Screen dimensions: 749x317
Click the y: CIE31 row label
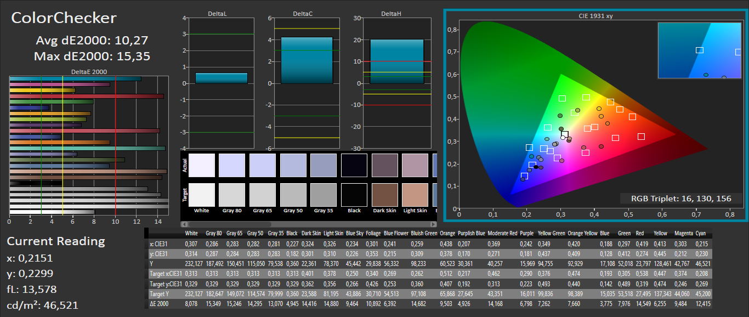pyautogui.click(x=160, y=254)
